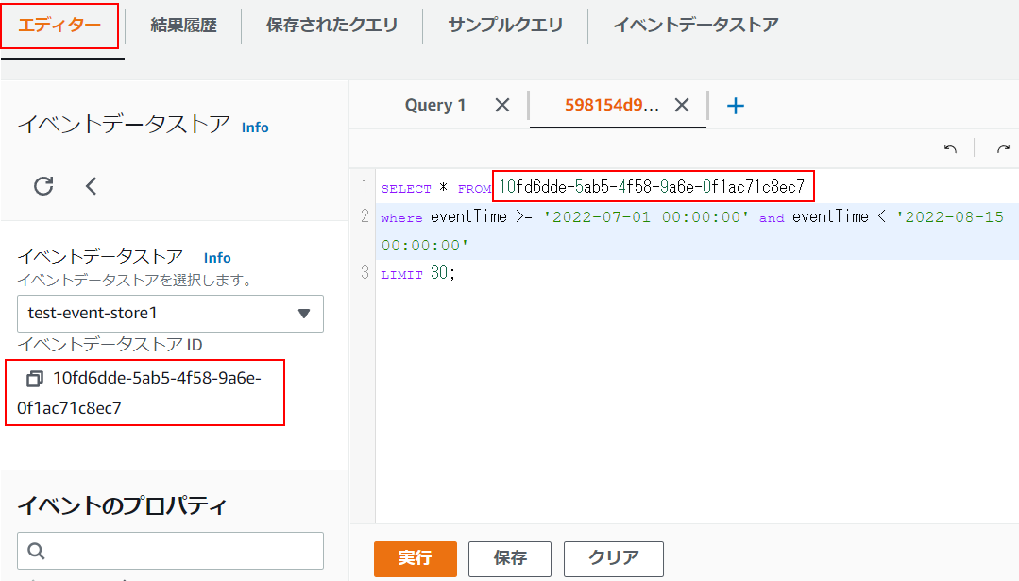Open Info link beside イベントデータストア heading

[255, 127]
